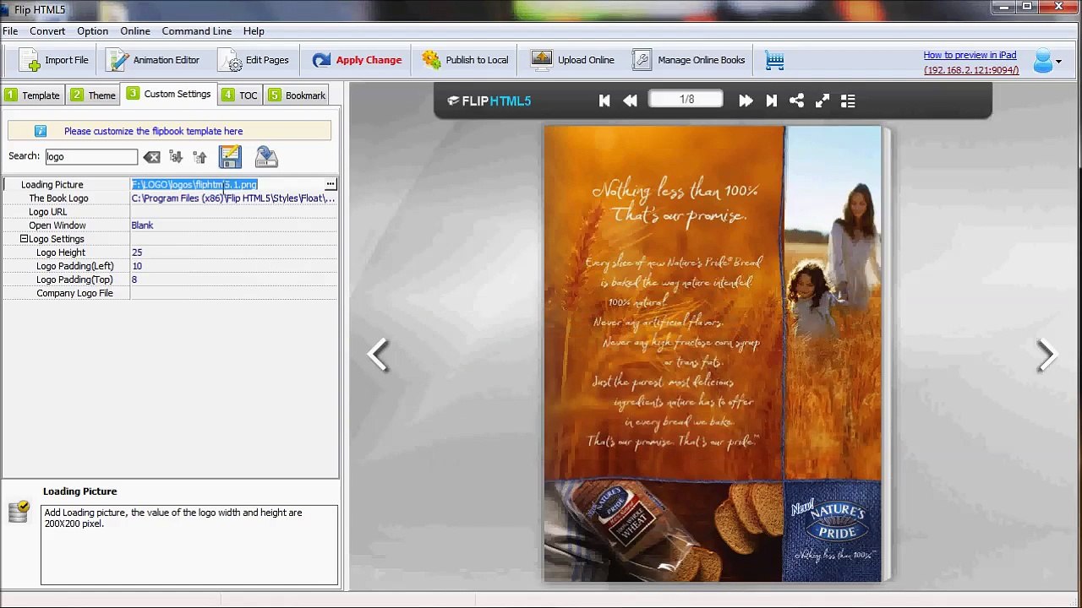Click the save settings floppy icon
Screen dimensions: 1082x608
point(230,156)
